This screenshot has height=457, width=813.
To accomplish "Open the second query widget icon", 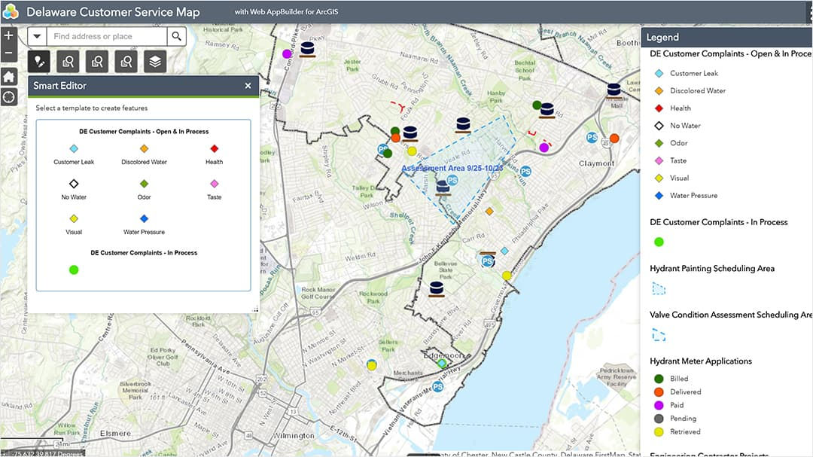I will pyautogui.click(x=96, y=61).
